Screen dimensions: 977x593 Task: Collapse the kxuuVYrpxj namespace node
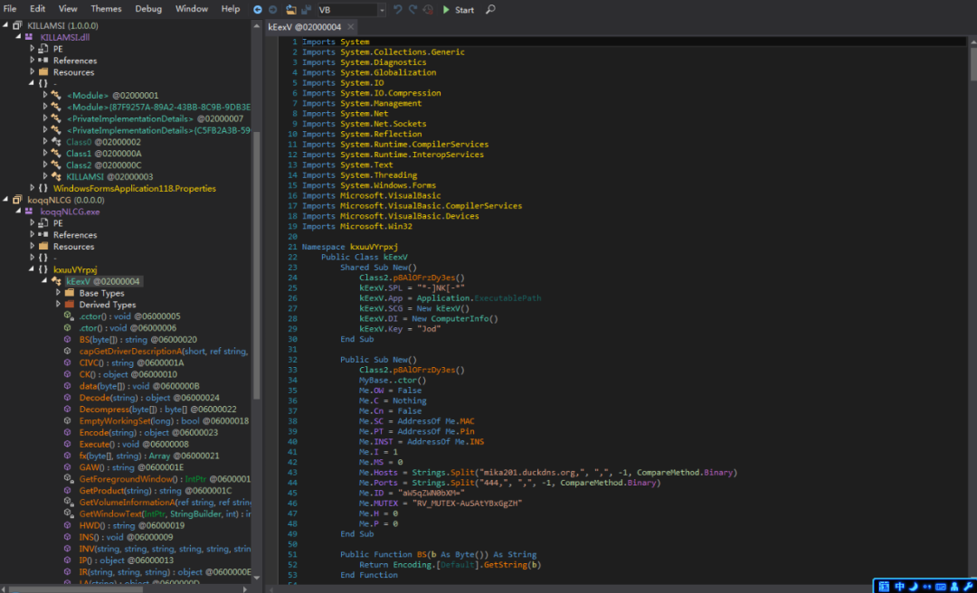[x=32, y=269]
